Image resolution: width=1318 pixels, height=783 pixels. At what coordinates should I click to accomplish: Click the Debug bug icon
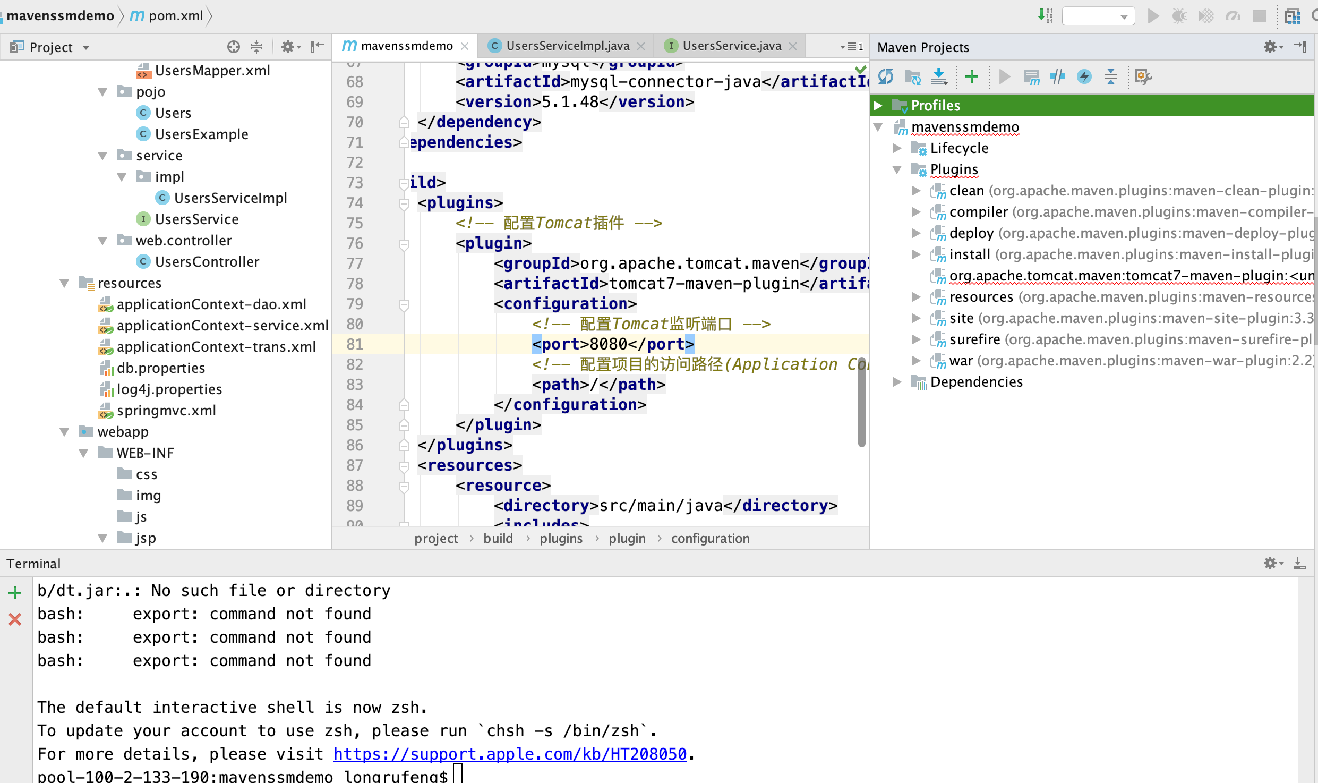pyautogui.click(x=1179, y=16)
